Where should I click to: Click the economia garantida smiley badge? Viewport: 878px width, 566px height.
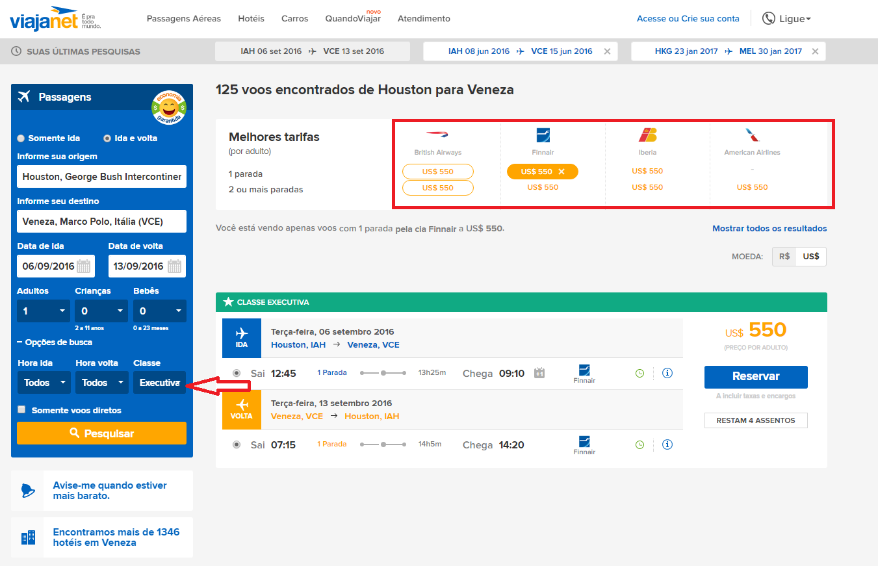pyautogui.click(x=169, y=107)
